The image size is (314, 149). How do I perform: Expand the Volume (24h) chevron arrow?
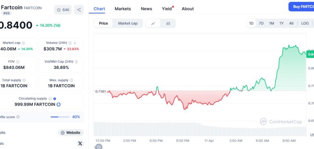[75, 43]
